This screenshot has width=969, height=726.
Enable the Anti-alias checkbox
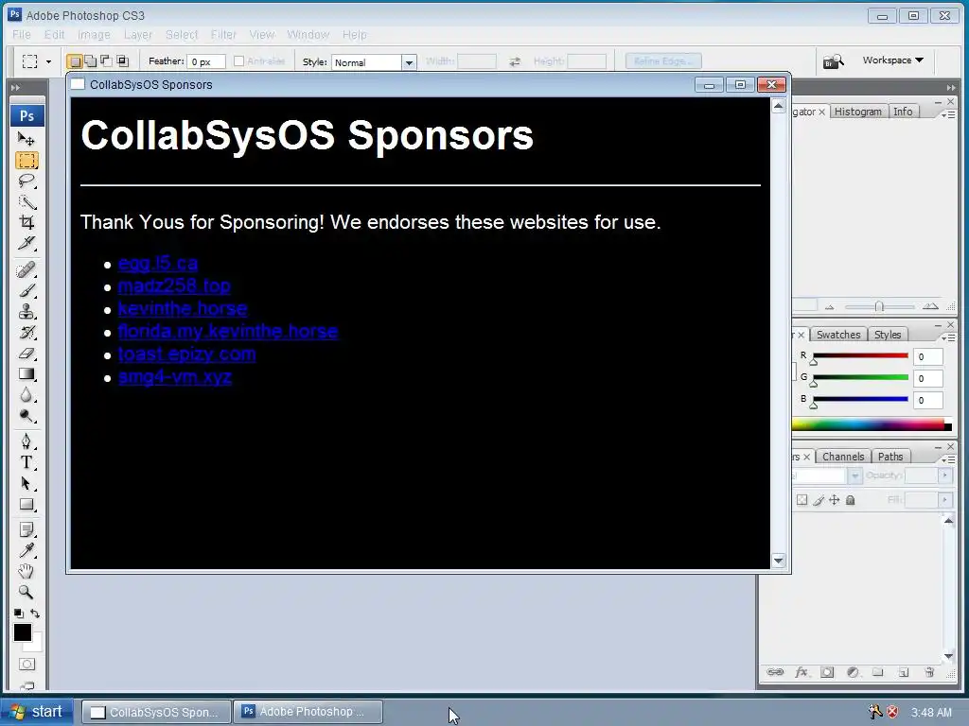[x=239, y=61]
